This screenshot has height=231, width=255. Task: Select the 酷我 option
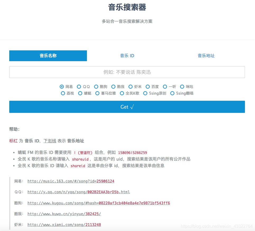[x=113, y=86]
